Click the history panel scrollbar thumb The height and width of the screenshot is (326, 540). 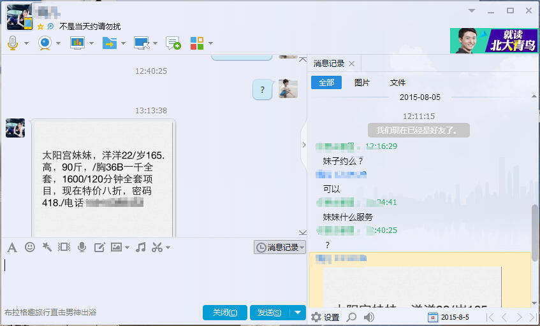pyautogui.click(x=534, y=233)
